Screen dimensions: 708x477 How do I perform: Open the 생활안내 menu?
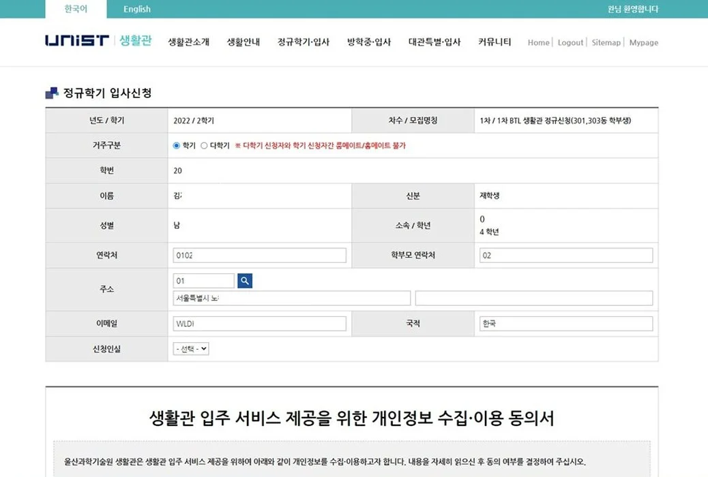pyautogui.click(x=244, y=42)
